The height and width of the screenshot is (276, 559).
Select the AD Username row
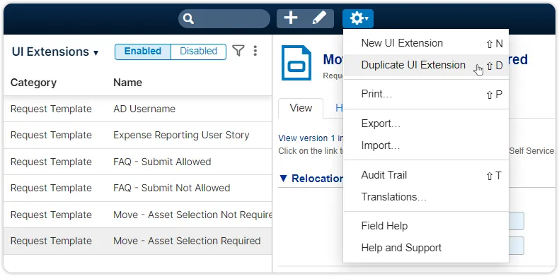137,109
